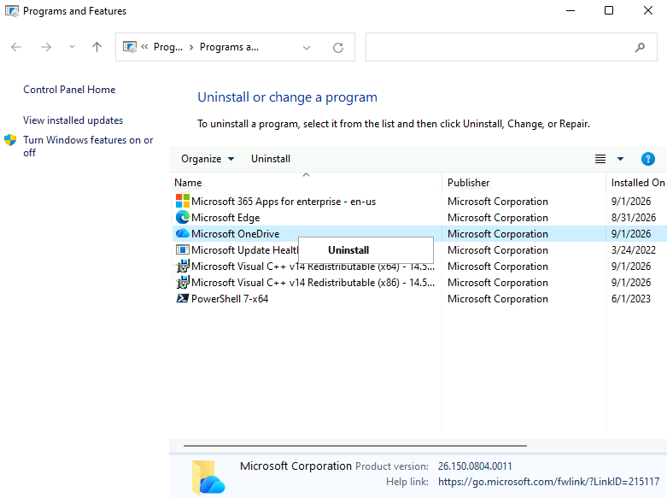This screenshot has height=498, width=667.
Task: Click the horizontal scrollbar of program list
Action: point(355,446)
